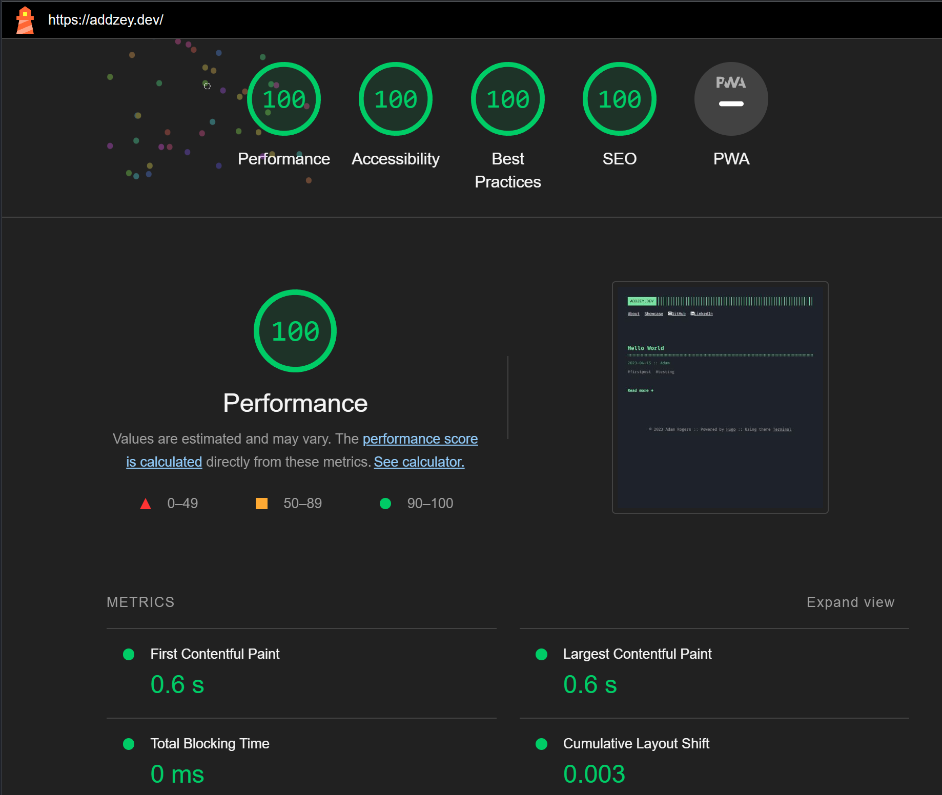Open the Performance score gauge at top
The height and width of the screenshot is (795, 942).
click(284, 99)
